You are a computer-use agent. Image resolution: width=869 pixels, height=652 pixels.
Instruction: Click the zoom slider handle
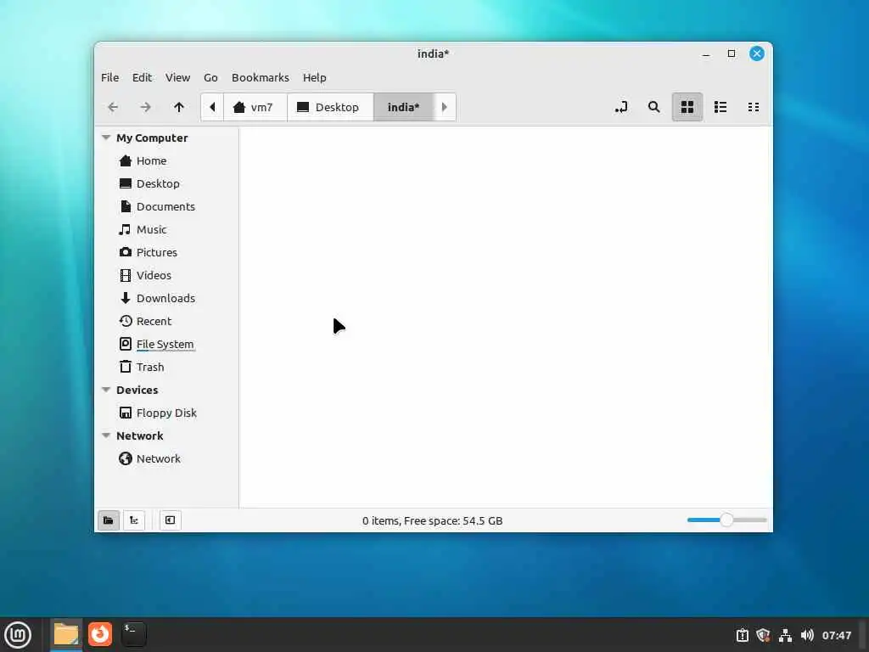(x=726, y=520)
